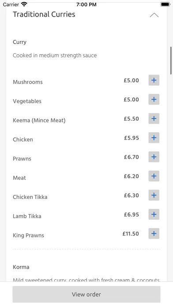Tap the Traditional Curries header title
This screenshot has height=307, width=173.
44,14
